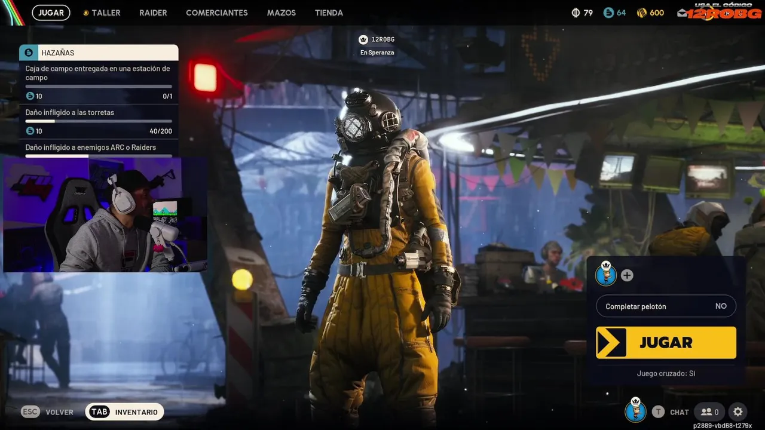Click the reward coin icon under field crate challenge

coord(30,96)
